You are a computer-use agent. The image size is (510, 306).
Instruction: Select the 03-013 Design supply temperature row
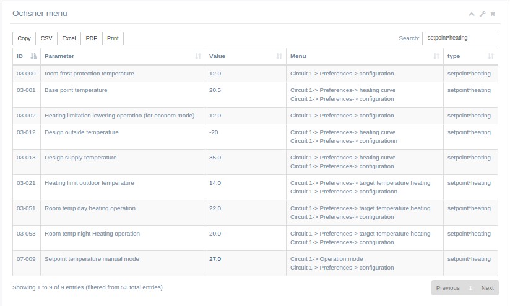(256, 162)
